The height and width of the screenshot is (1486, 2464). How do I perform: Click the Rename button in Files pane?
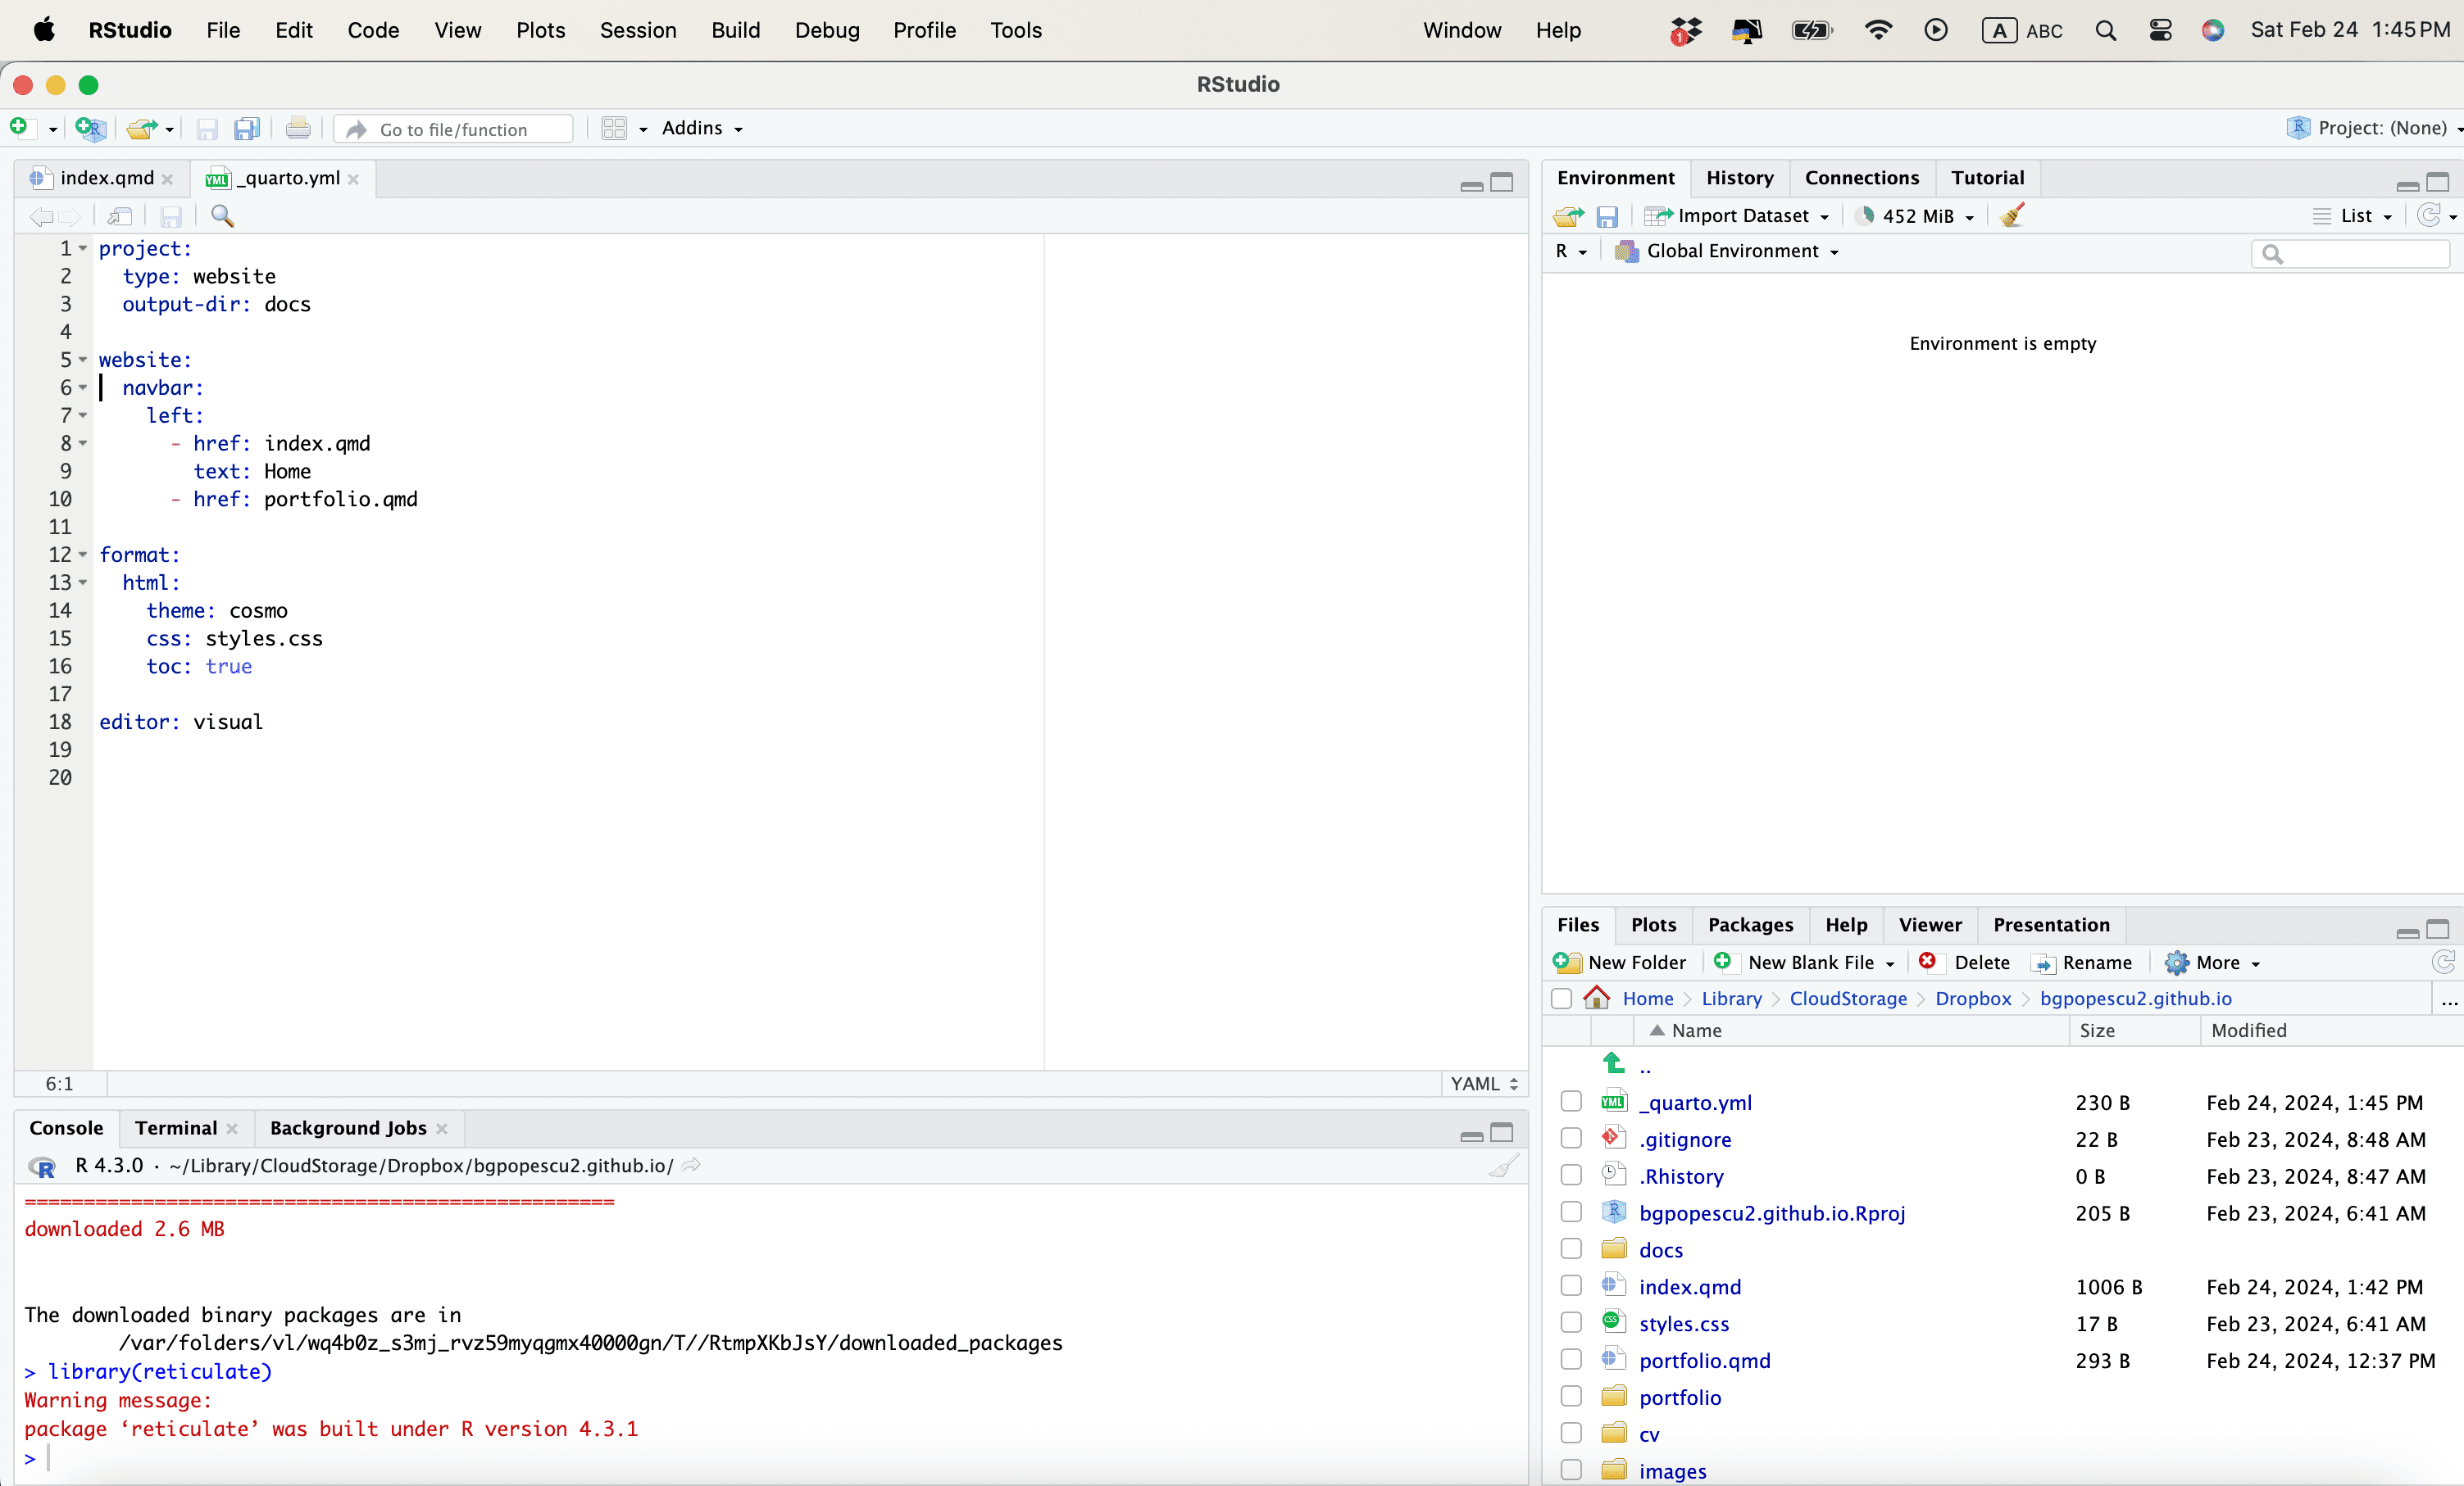(x=2082, y=963)
